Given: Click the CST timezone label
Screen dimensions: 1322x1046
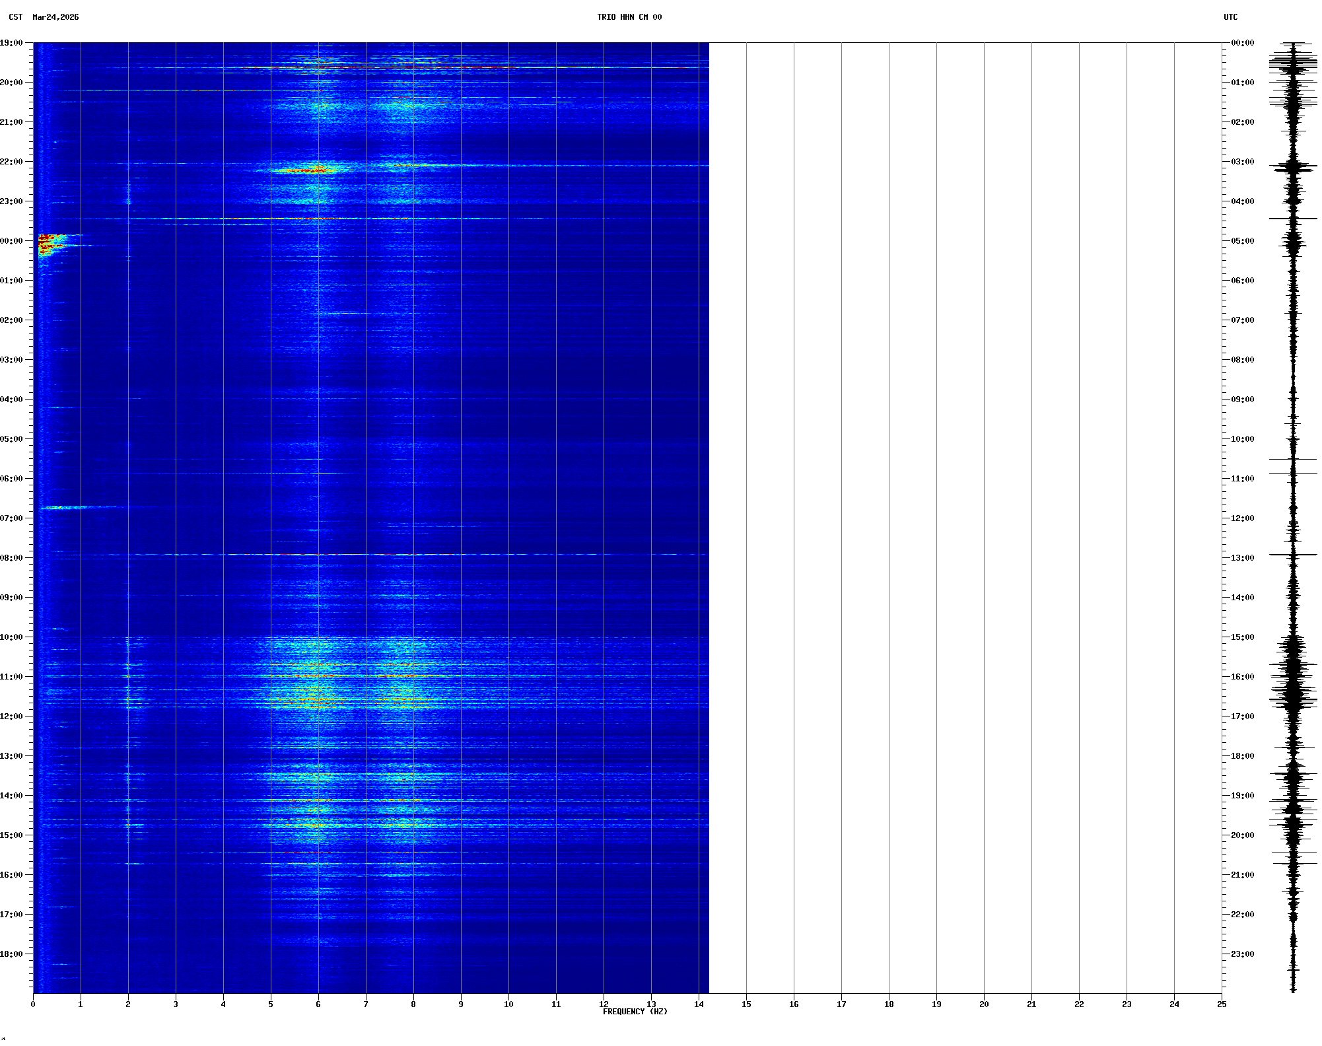Looking at the screenshot, I should click(16, 17).
